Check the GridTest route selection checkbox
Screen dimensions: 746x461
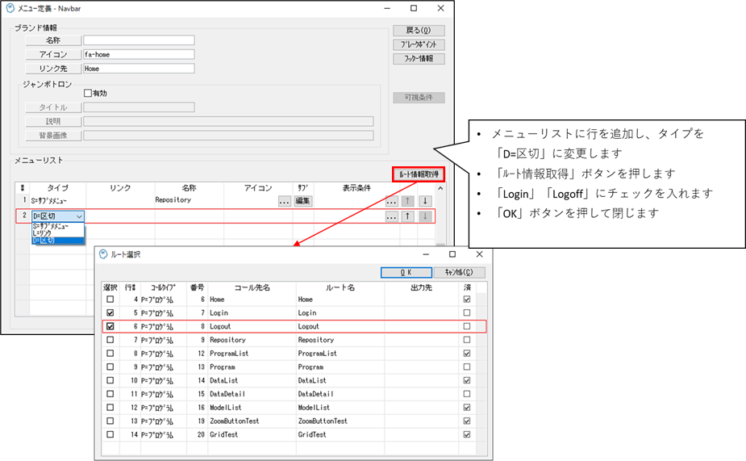coord(110,434)
